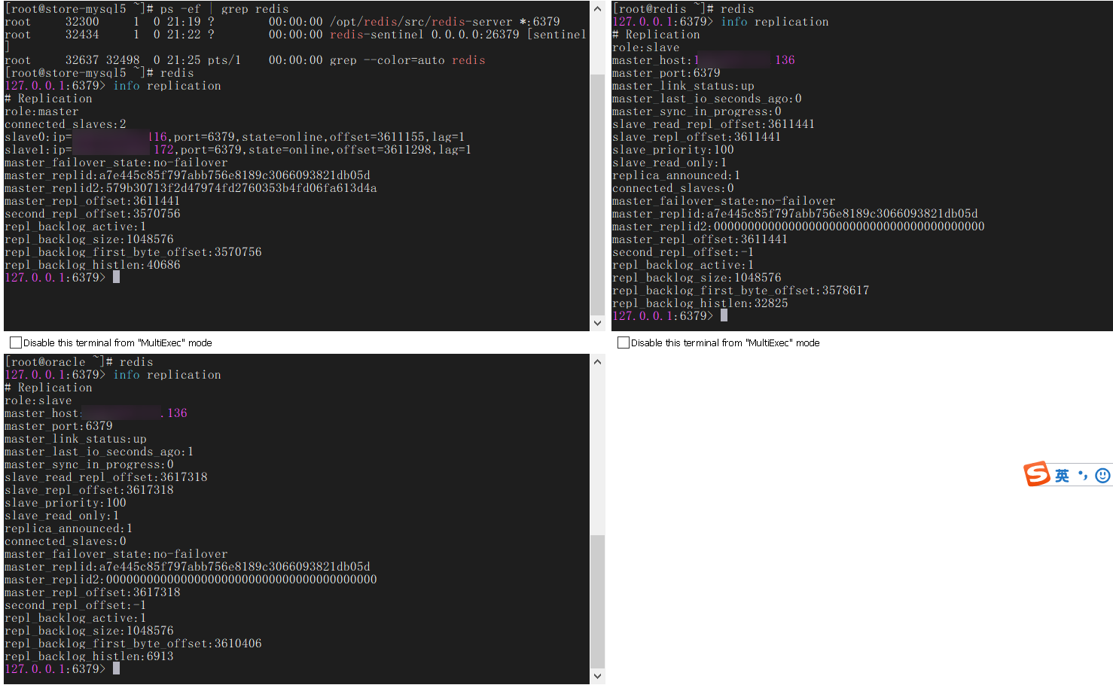Click "slave_repl_offset:3617318" in oracle terminal
This screenshot has height=685, width=1113.
coord(89,490)
